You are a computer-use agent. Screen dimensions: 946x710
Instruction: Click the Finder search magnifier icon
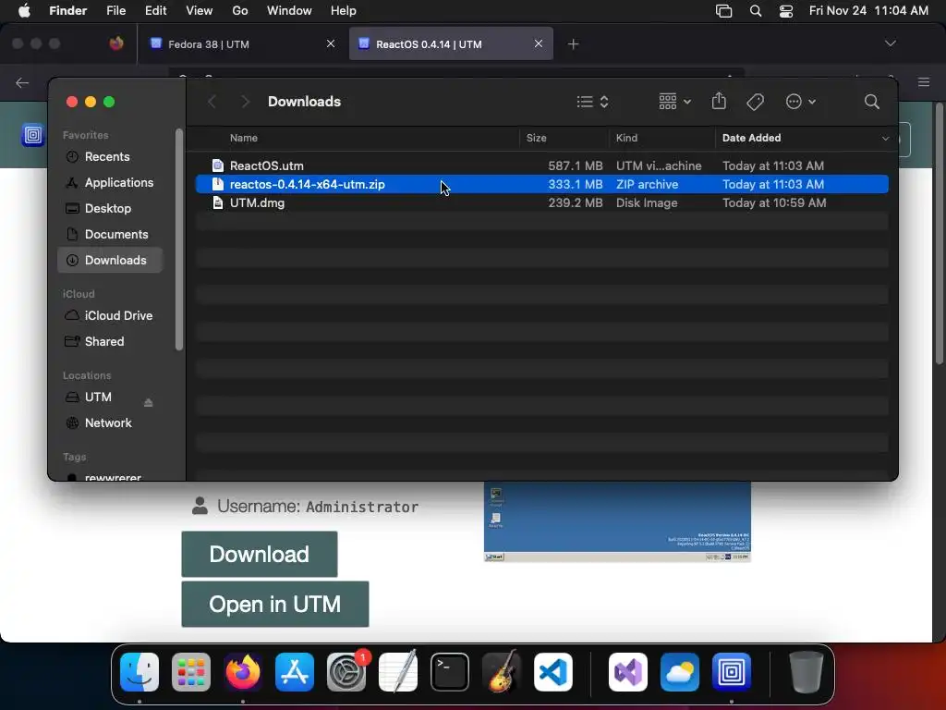872,102
